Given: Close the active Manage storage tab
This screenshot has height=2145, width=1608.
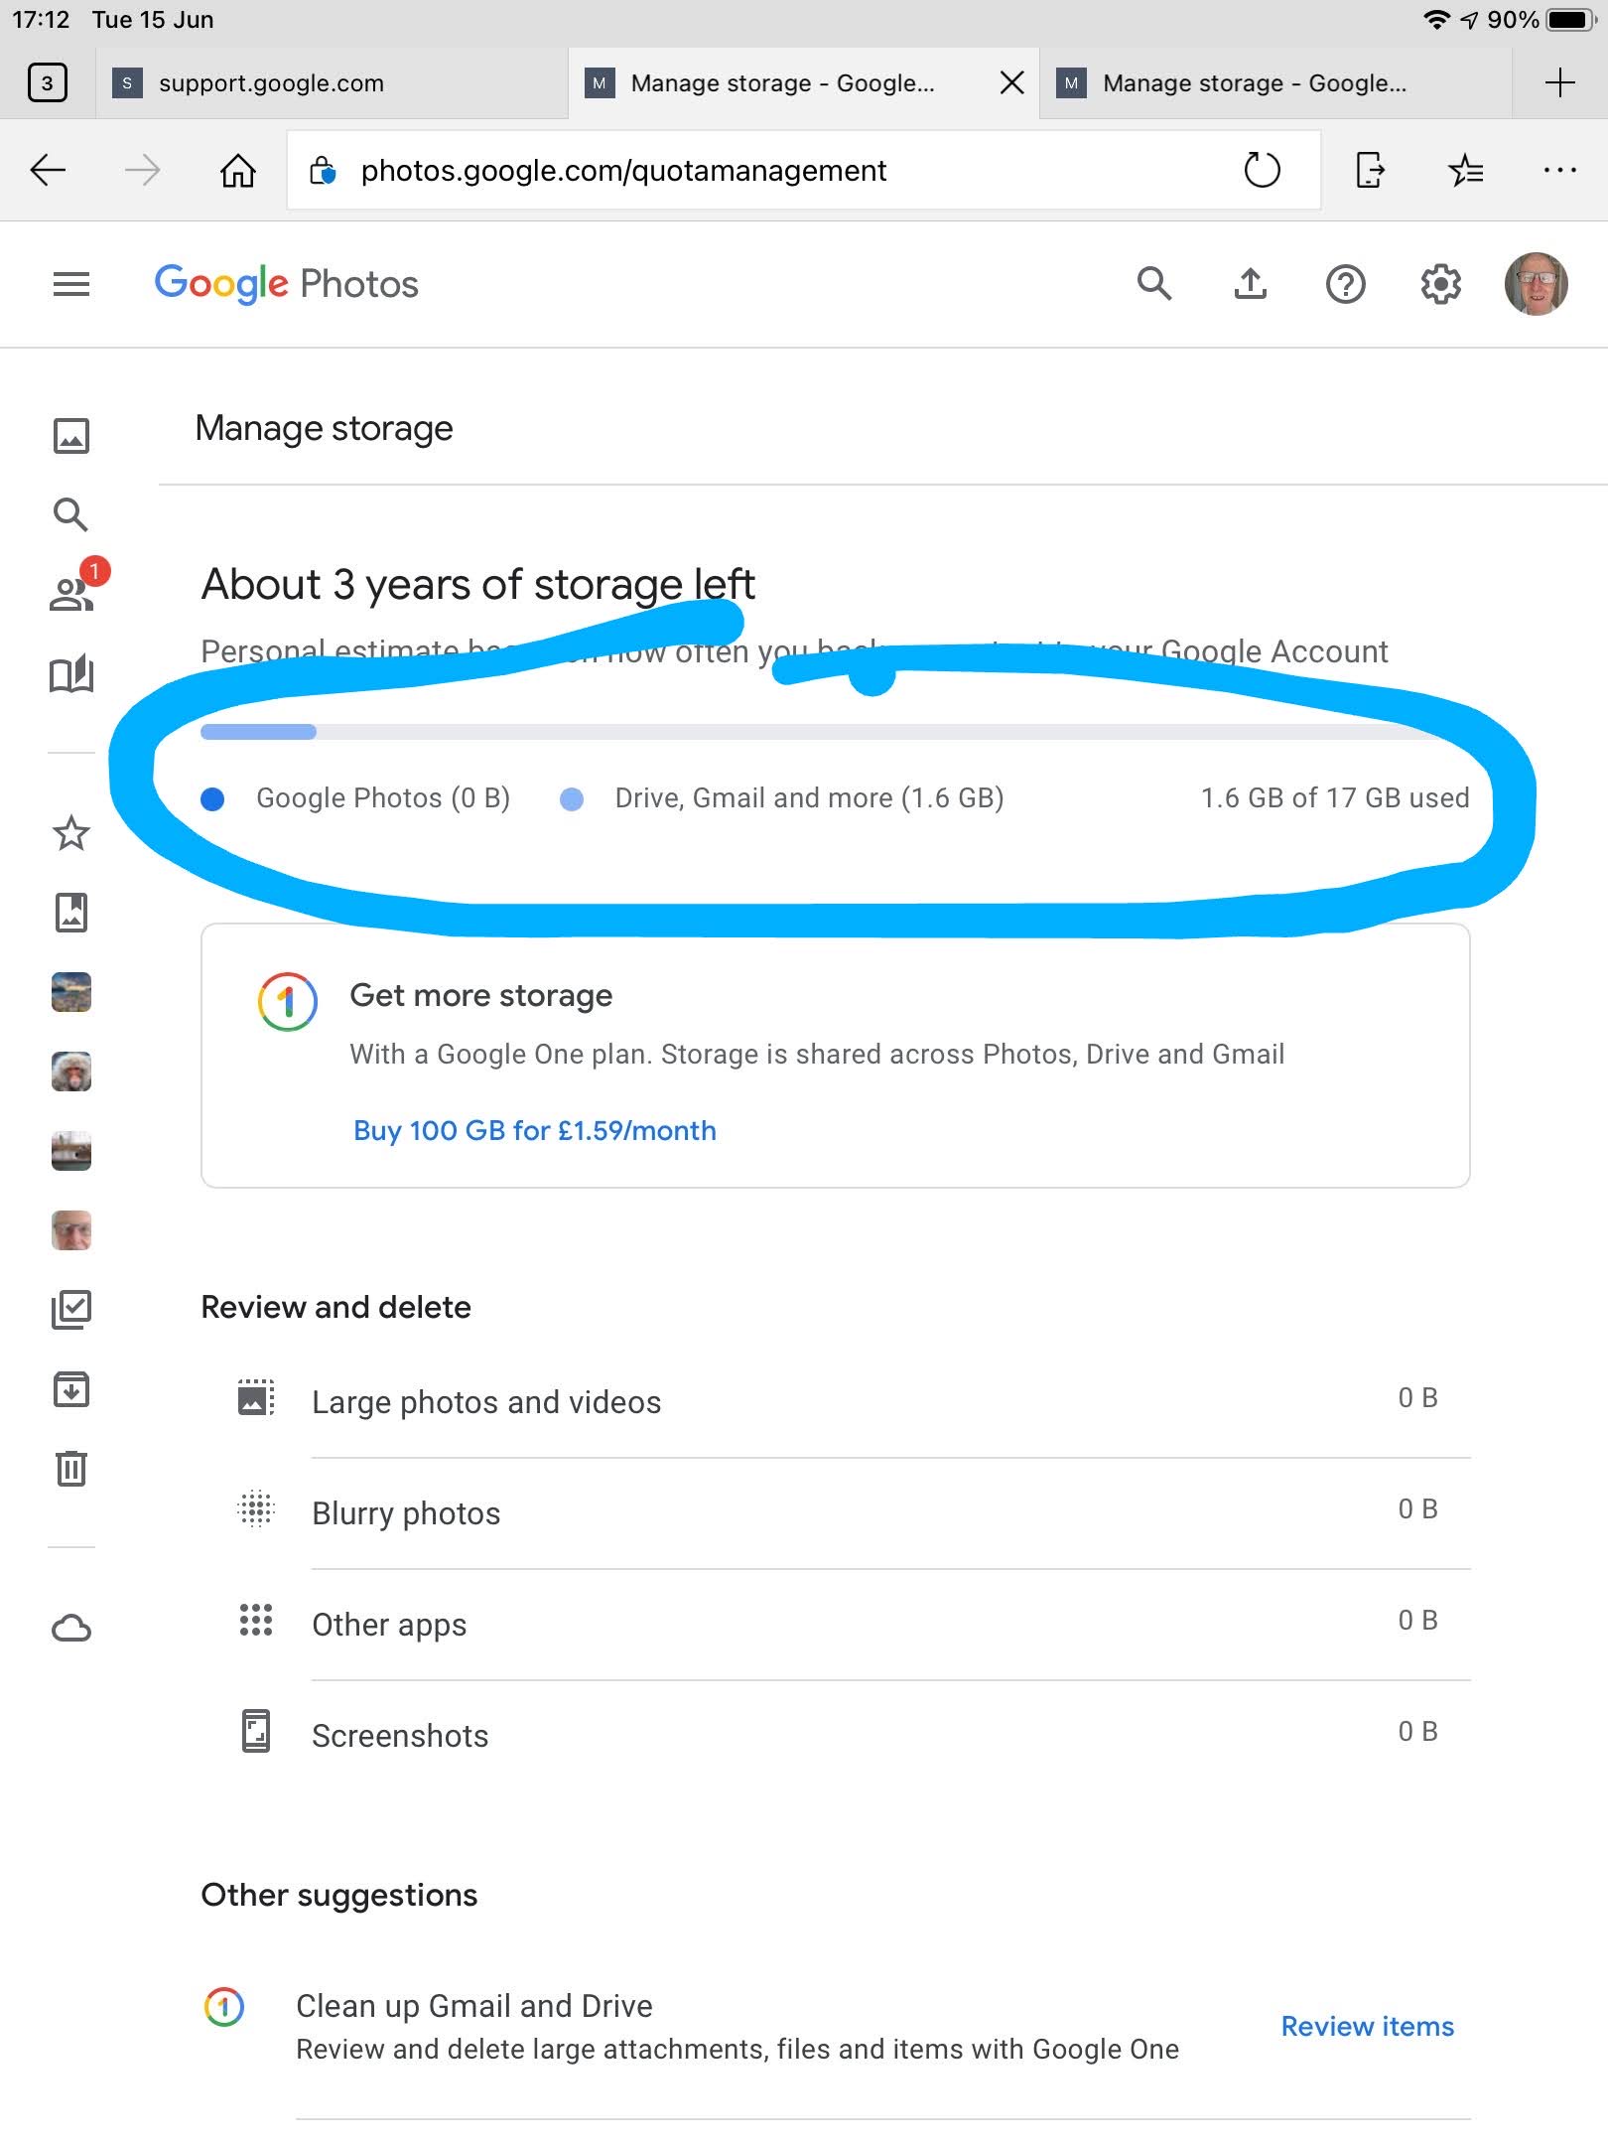Looking at the screenshot, I should (1011, 82).
